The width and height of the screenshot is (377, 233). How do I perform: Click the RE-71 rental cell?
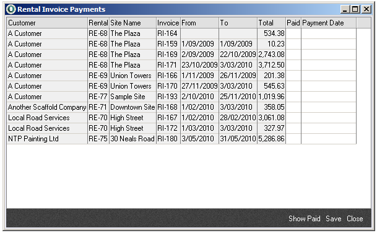tap(98, 107)
